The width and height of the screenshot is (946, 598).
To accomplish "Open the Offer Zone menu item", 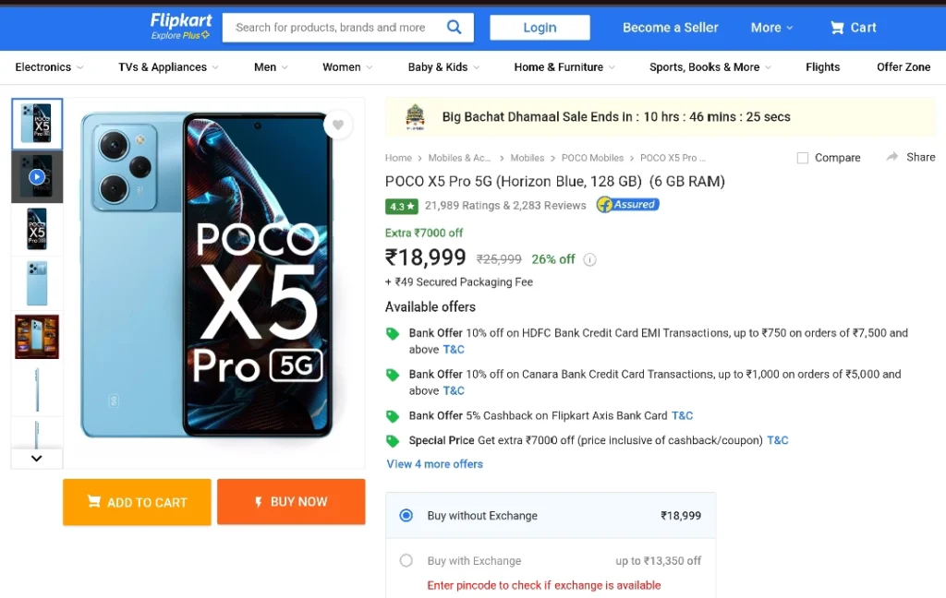I will coord(904,67).
